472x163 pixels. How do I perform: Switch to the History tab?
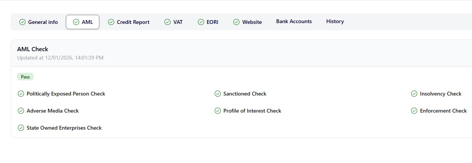click(335, 22)
